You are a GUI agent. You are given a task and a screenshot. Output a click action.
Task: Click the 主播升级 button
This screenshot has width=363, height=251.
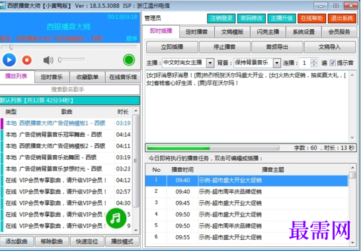[x=282, y=18]
